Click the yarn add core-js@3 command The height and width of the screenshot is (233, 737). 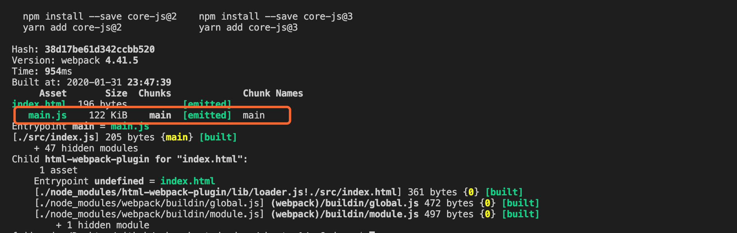point(248,27)
